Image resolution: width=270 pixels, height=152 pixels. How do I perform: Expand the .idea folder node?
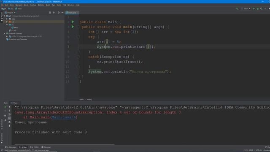(x=7, y=19)
